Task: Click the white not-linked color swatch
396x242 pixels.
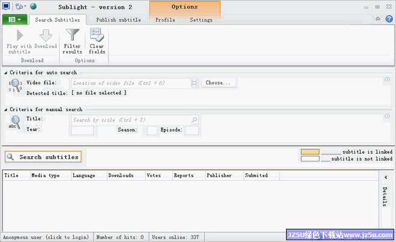Action: tap(310, 159)
